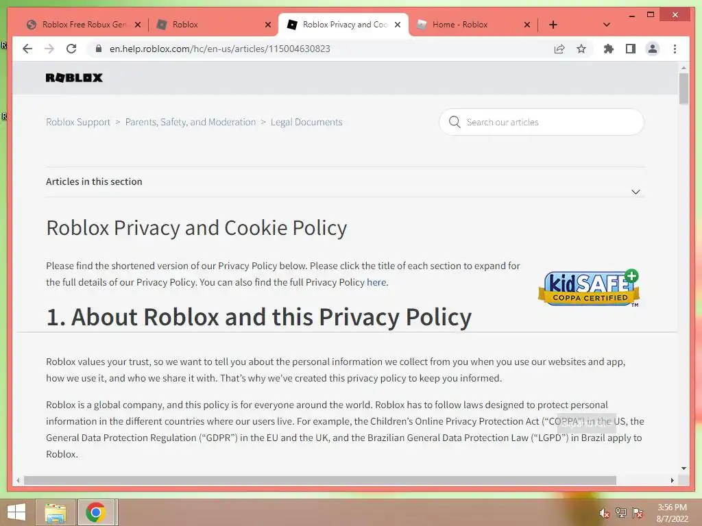Close the Roblox Free Robux Gen tab
The height and width of the screenshot is (526, 702).
coord(138,25)
